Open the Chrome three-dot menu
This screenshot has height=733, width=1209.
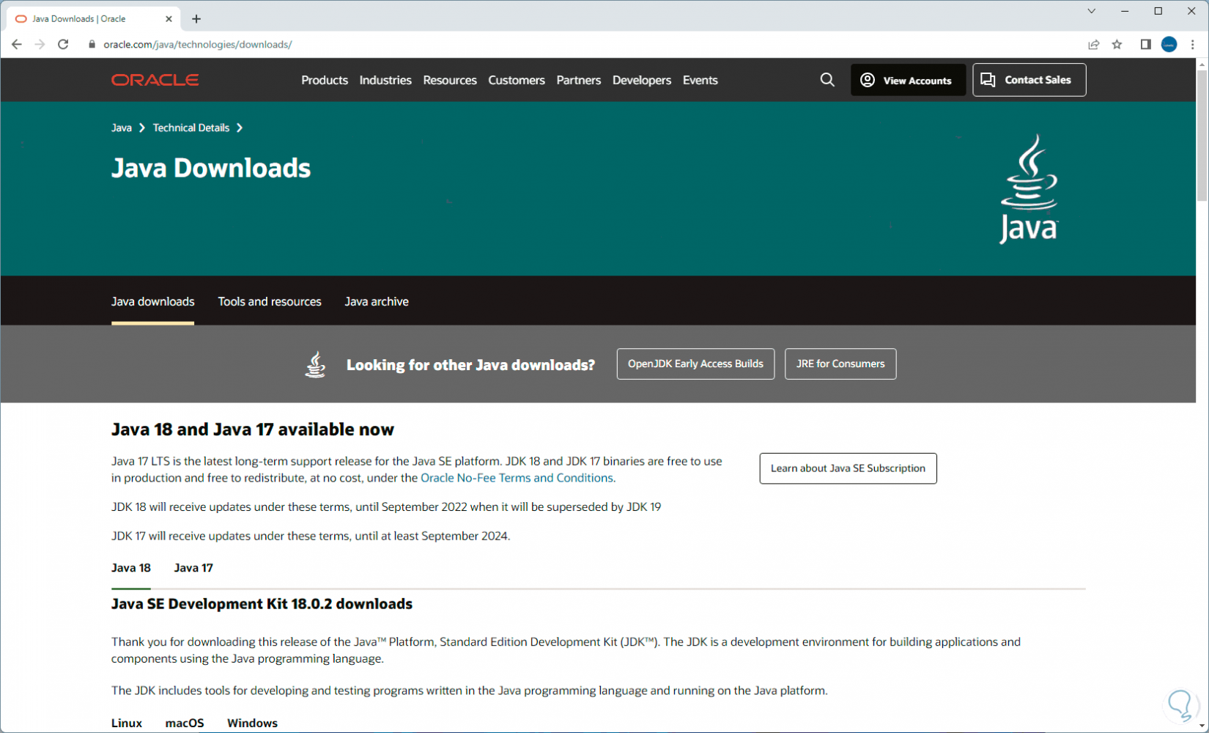[x=1193, y=45]
